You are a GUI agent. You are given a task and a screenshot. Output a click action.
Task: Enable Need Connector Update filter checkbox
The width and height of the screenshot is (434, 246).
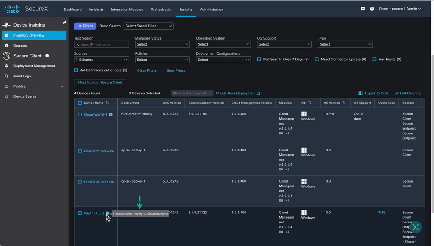317,59
